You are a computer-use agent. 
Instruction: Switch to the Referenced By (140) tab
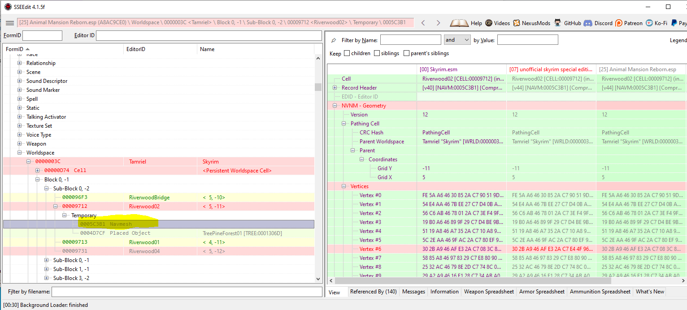tap(373, 292)
